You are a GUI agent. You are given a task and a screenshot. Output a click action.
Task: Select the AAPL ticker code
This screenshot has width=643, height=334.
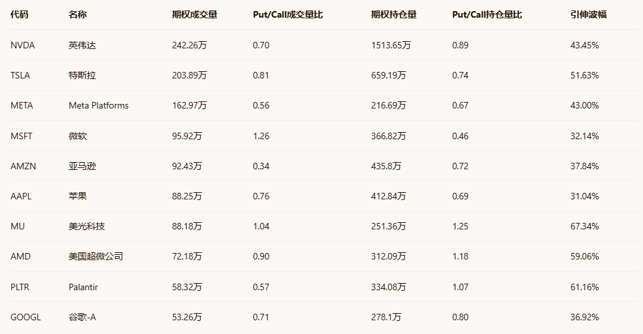click(x=22, y=196)
